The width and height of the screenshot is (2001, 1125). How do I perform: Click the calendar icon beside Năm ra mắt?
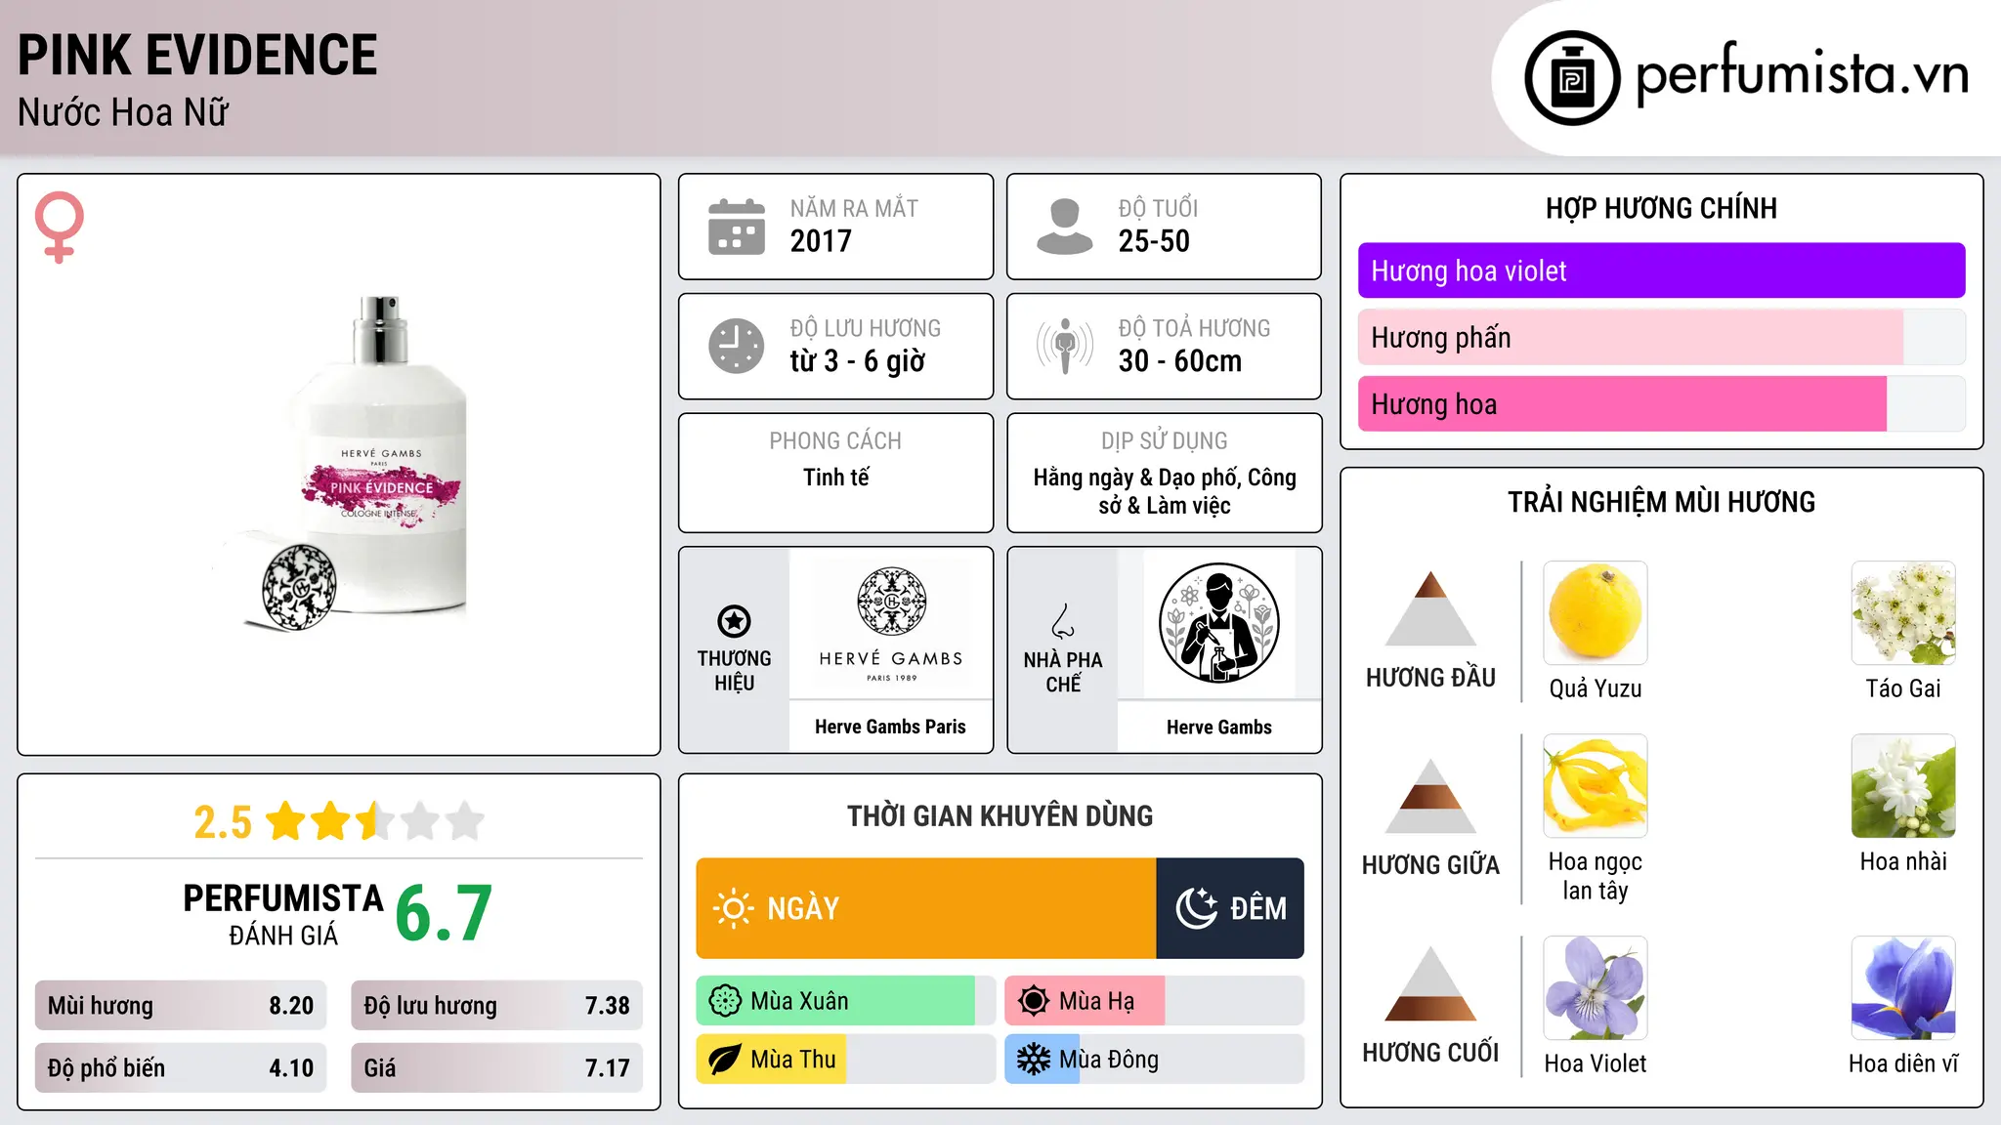(x=737, y=227)
